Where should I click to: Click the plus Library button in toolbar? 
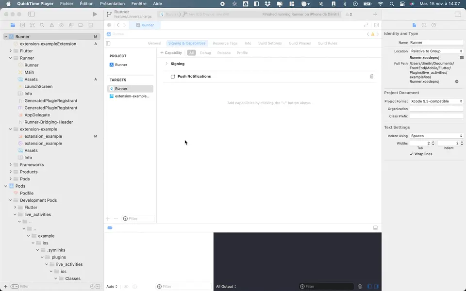click(375, 14)
